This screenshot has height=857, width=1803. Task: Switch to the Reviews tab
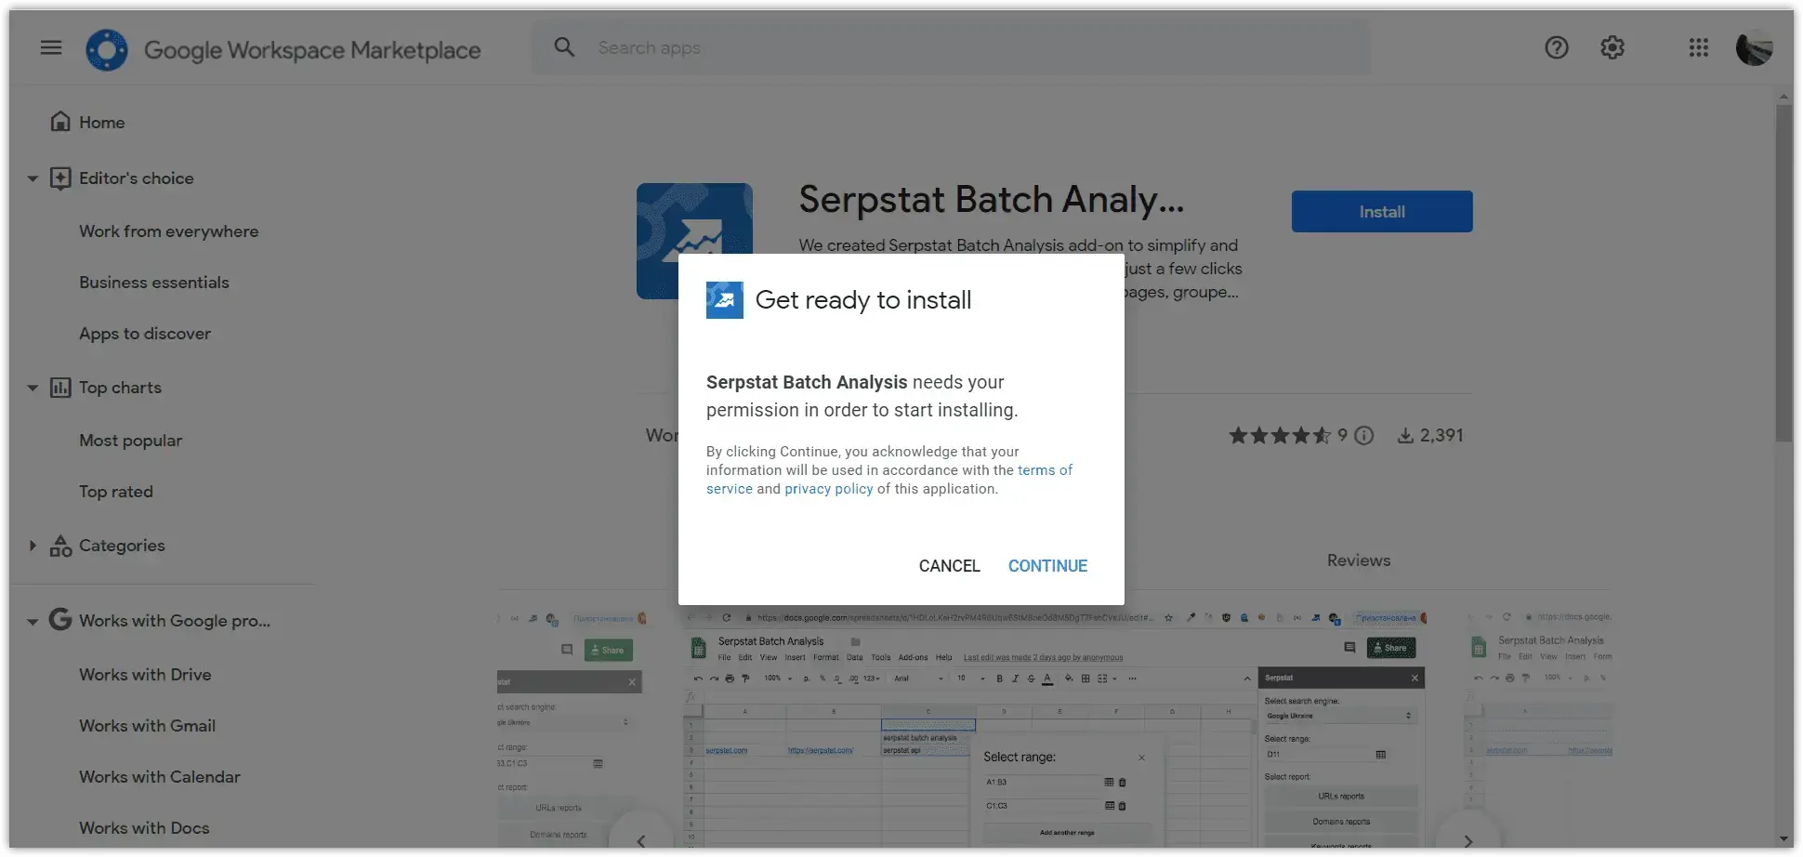click(1359, 560)
